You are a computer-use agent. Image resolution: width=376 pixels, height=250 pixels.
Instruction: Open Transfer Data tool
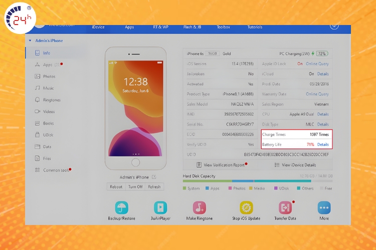[x=285, y=207]
